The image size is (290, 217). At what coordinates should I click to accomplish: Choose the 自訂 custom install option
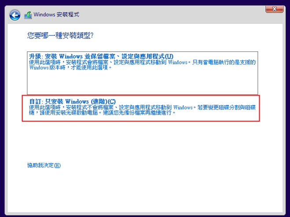coord(141,108)
